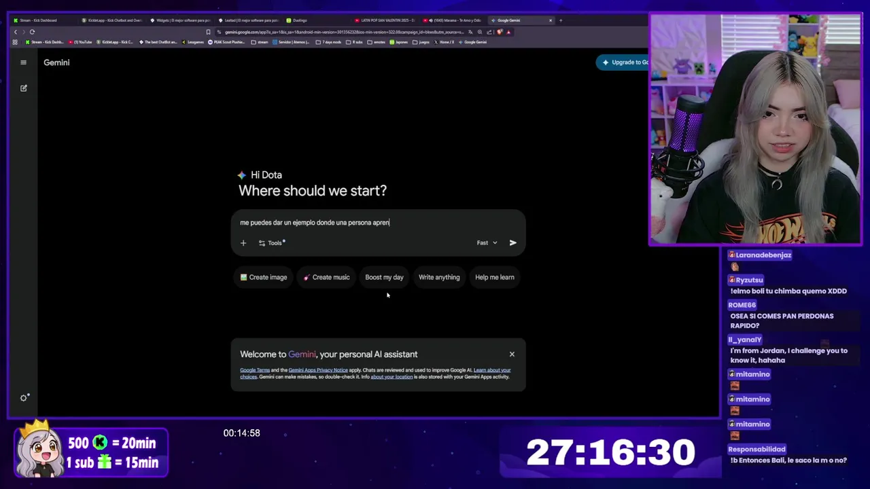Click the prompt text input field
Screen dimensions: 870x489
378,223
